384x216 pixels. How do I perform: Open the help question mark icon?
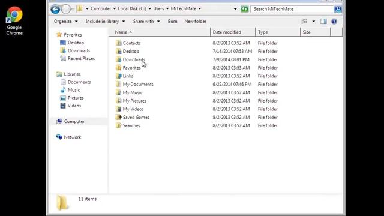pos(334,22)
